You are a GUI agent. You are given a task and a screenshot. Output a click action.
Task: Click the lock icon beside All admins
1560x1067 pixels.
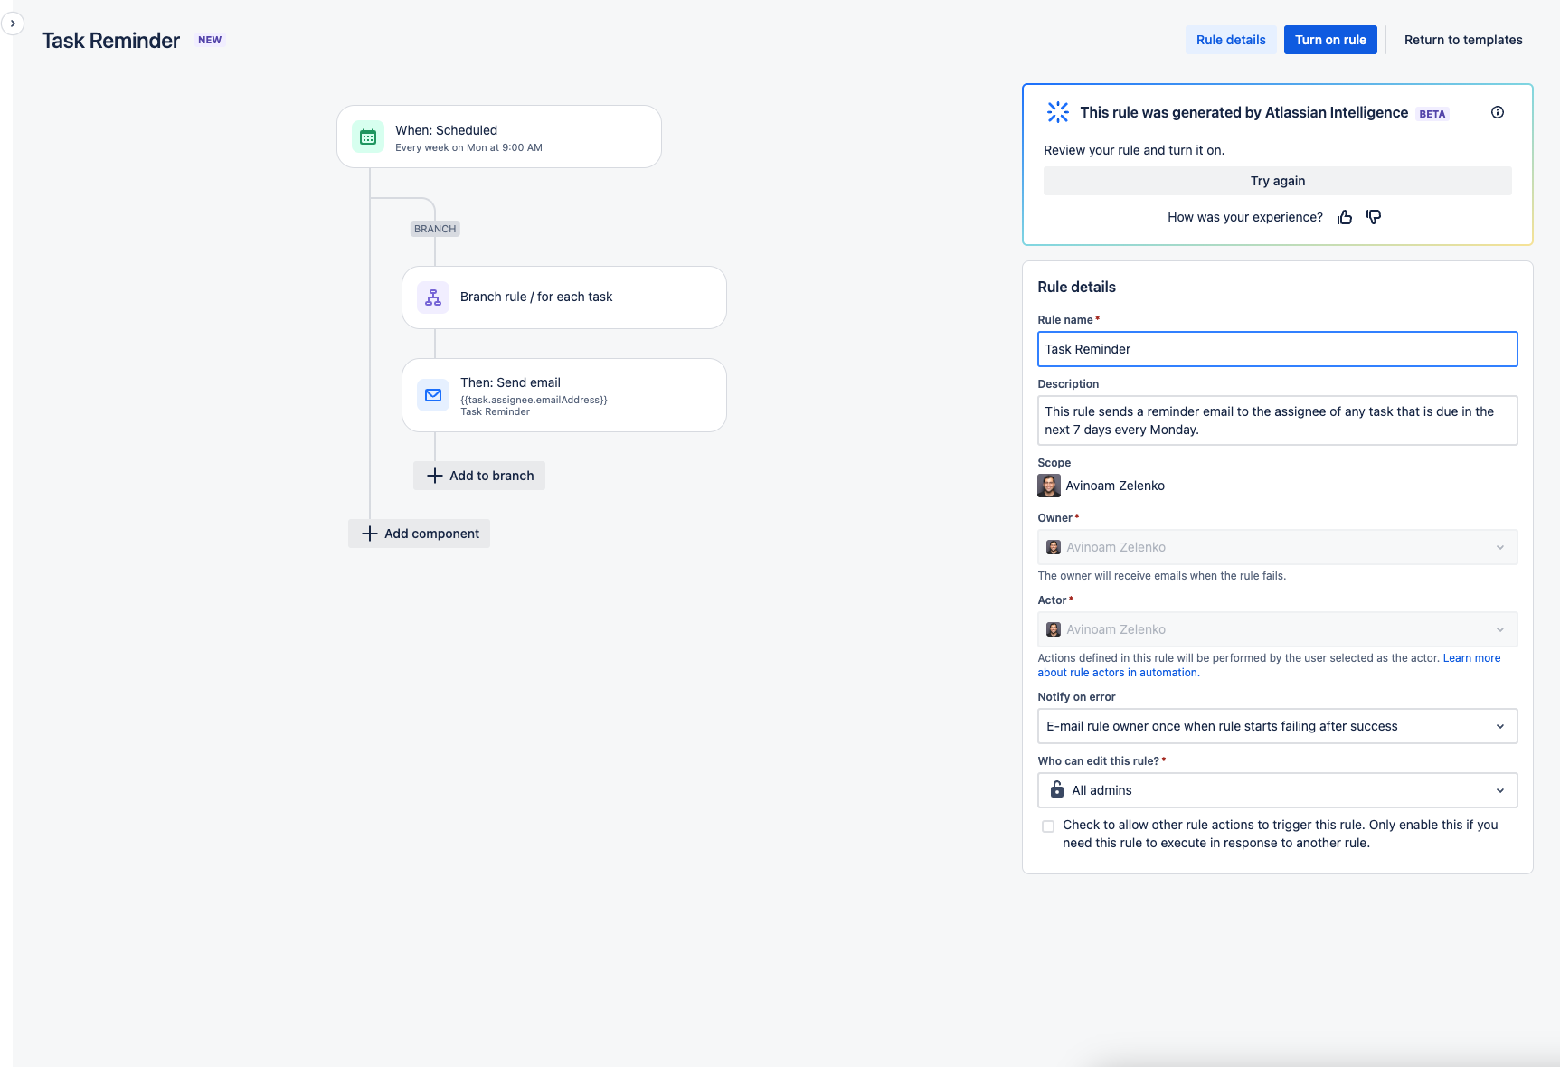click(x=1057, y=790)
